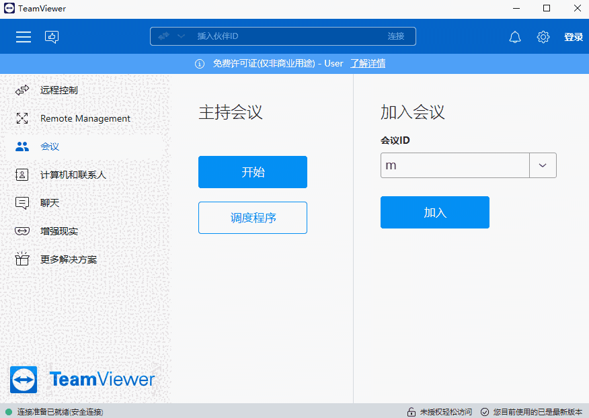
Task: Open the hamburger menu
Action: 23,36
